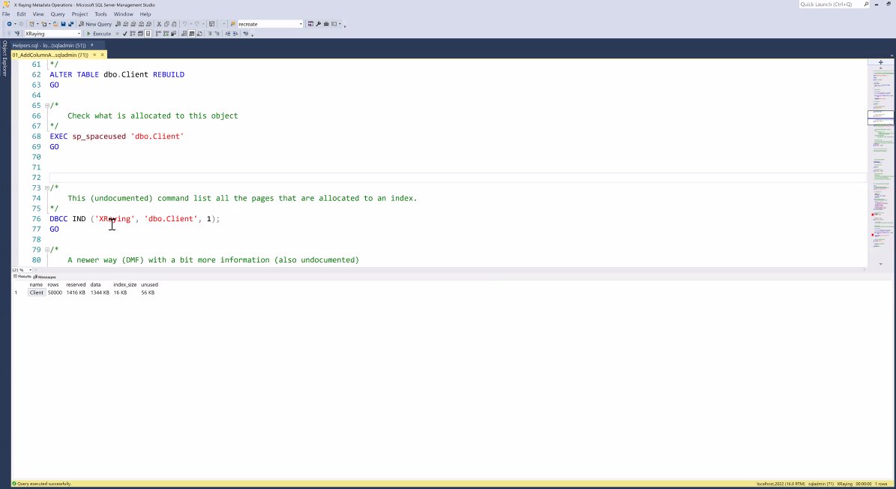This screenshot has height=489, width=896.
Task: Click the ALTER TABLE statement on line 62
Action: coord(116,75)
